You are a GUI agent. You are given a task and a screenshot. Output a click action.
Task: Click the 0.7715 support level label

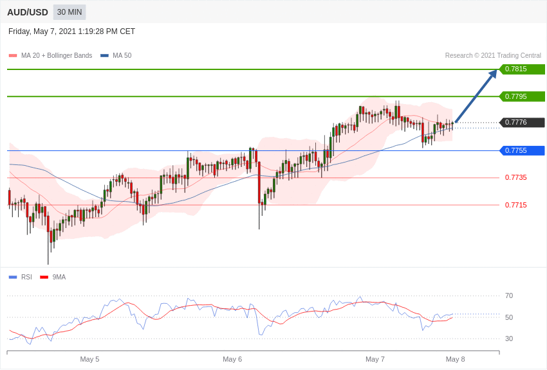click(516, 205)
